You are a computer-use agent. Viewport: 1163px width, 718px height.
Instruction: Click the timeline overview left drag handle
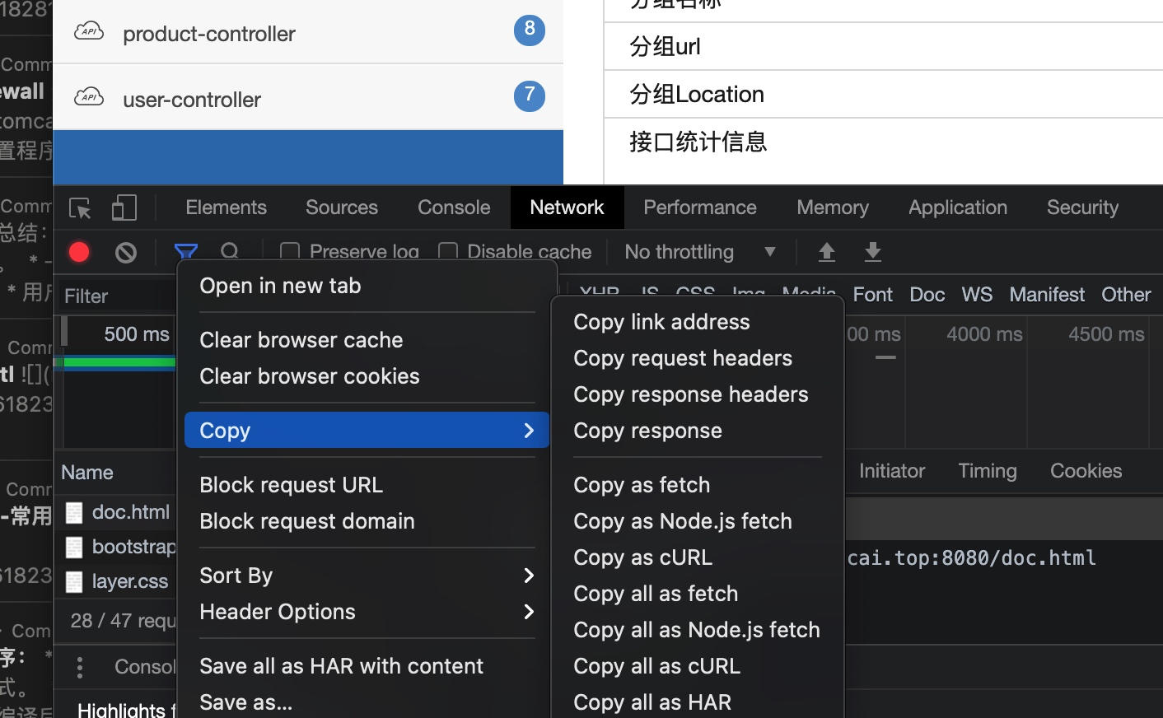pyautogui.click(x=64, y=333)
